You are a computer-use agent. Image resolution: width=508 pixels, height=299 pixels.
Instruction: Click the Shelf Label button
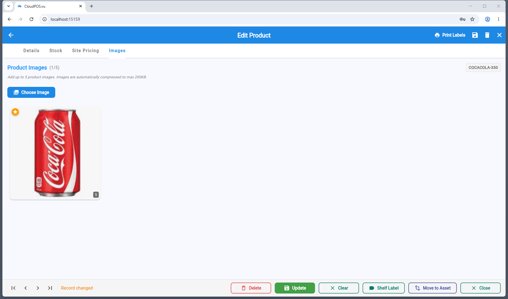click(x=384, y=288)
